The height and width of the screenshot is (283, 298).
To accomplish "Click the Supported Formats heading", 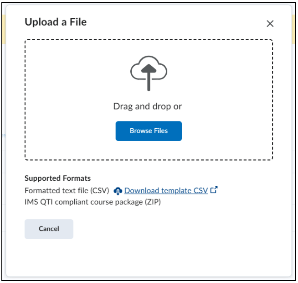I will [57, 178].
